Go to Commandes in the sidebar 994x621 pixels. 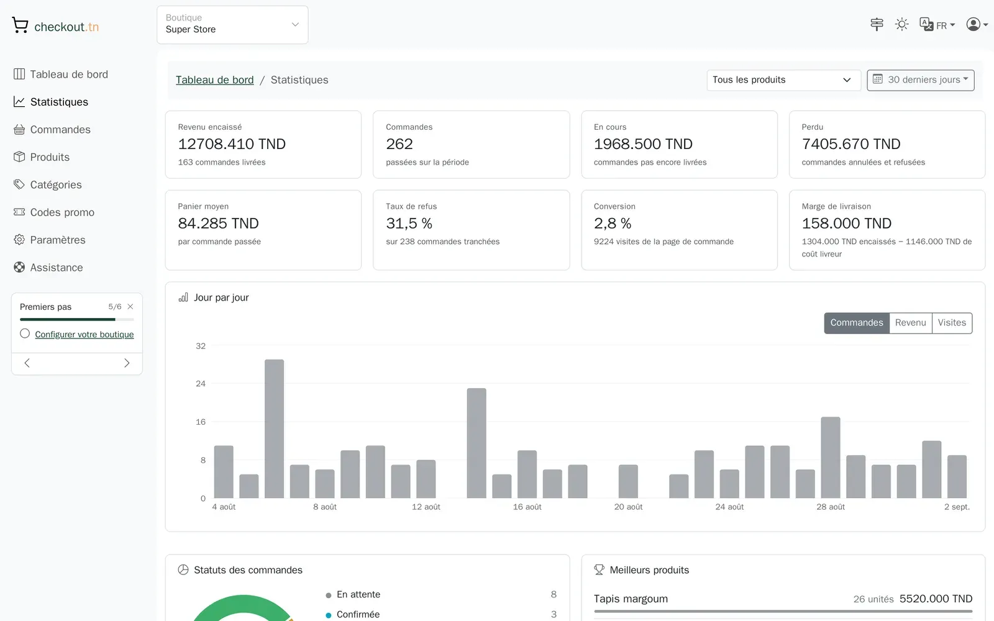(52, 130)
